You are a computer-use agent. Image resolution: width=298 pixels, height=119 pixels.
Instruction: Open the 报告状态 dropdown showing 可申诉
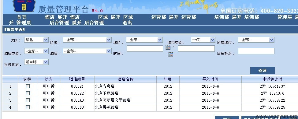click(36, 62)
